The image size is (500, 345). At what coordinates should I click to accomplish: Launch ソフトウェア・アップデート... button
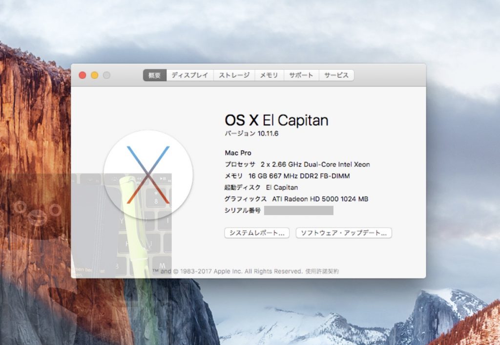click(344, 233)
